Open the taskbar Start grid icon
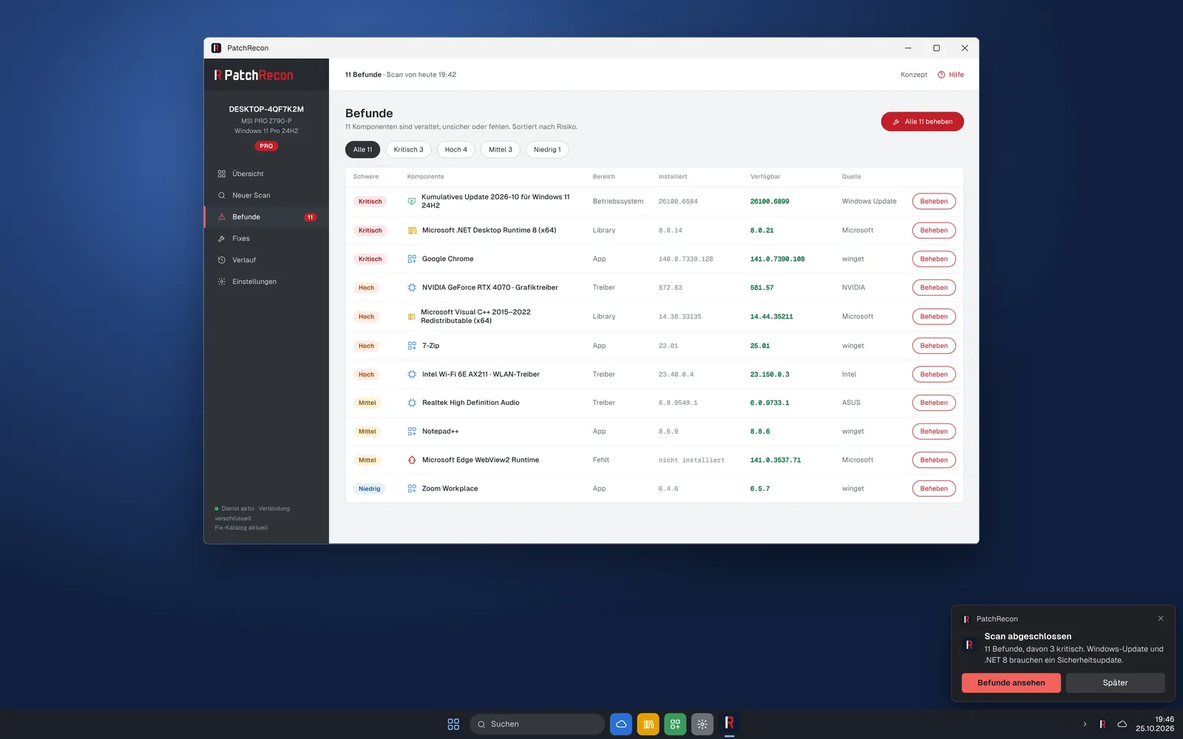Viewport: 1183px width, 739px height. pos(453,724)
